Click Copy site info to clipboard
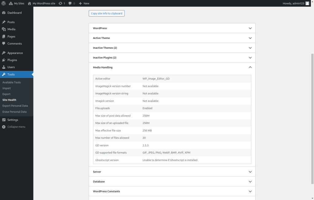The width and height of the screenshot is (314, 200). pos(106,13)
